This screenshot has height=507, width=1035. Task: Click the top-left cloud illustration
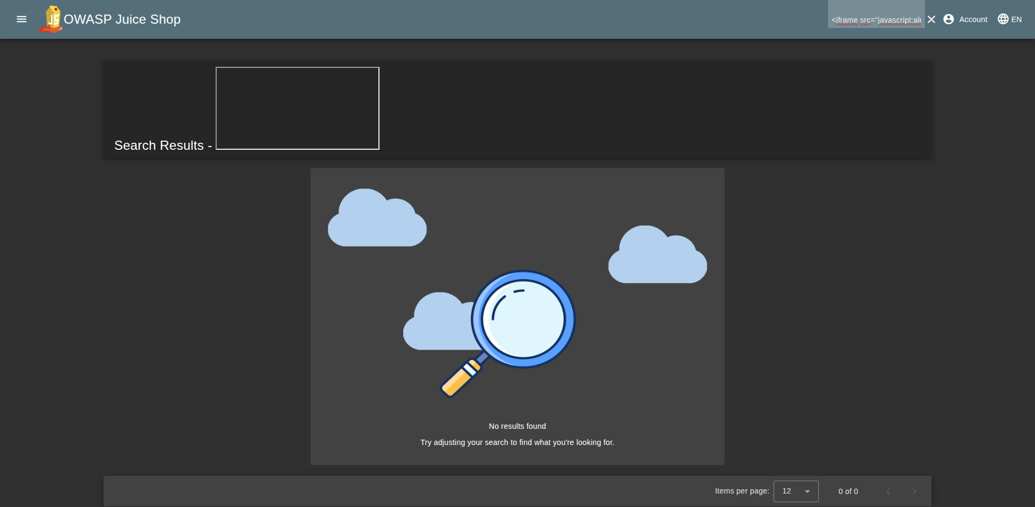coord(377,220)
